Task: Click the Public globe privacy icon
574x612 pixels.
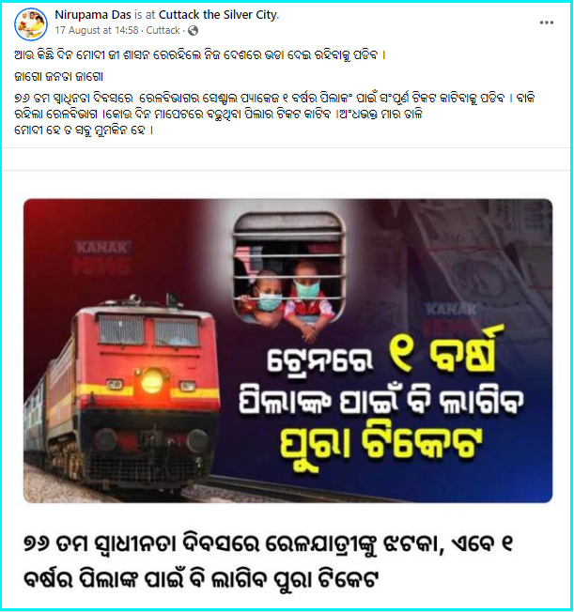Action: 193,30
